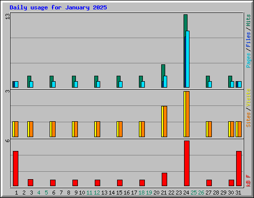Click day label "7" on the axis

pos(61,193)
